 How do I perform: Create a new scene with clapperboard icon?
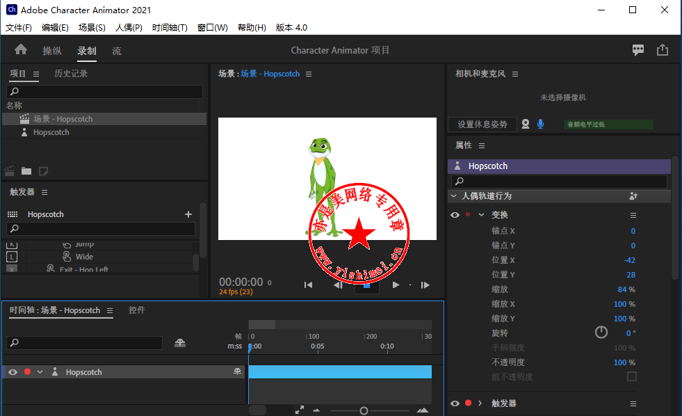(10, 171)
